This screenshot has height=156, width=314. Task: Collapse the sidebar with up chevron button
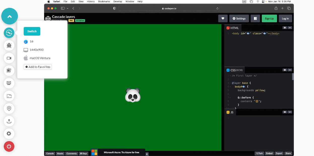[x=10, y=16]
